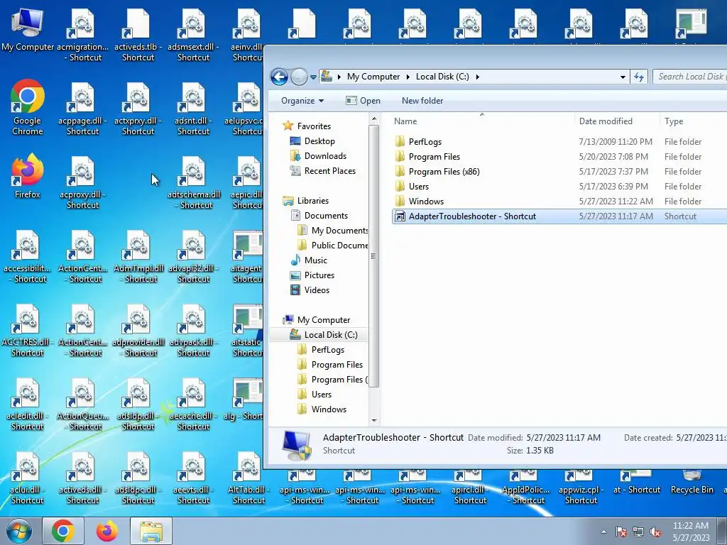Select acppage.dll shortcut on desktop

[x=82, y=109]
